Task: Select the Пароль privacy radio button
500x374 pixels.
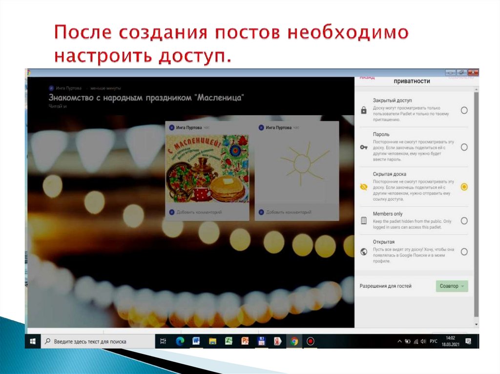Action: tap(464, 147)
